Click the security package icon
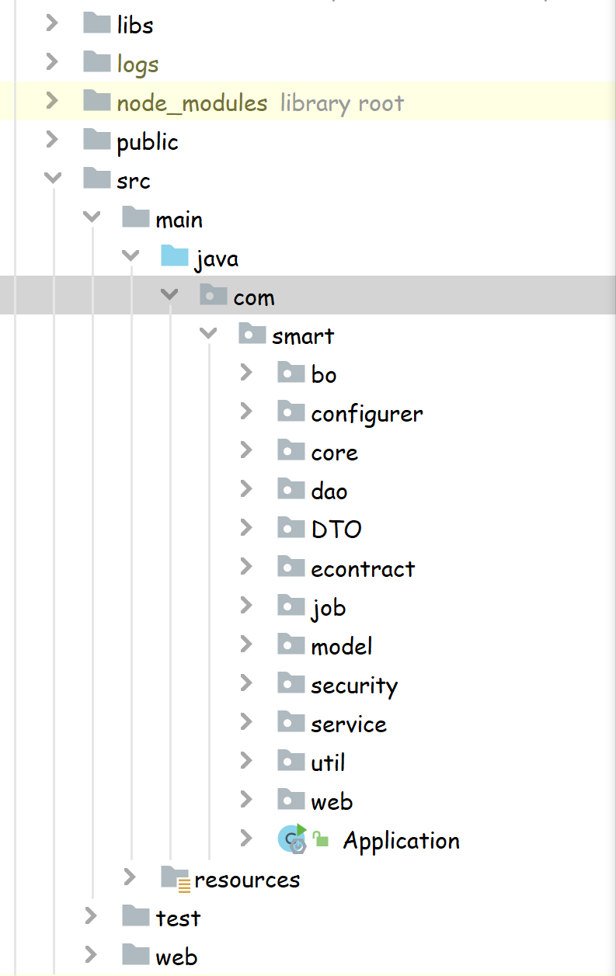 point(291,684)
